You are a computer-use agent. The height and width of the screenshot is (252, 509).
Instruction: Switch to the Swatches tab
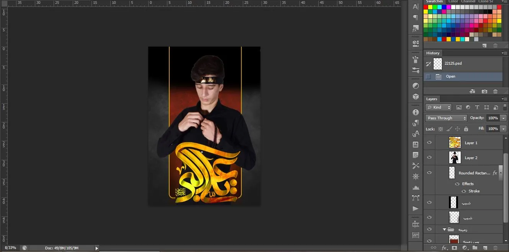click(x=435, y=2)
